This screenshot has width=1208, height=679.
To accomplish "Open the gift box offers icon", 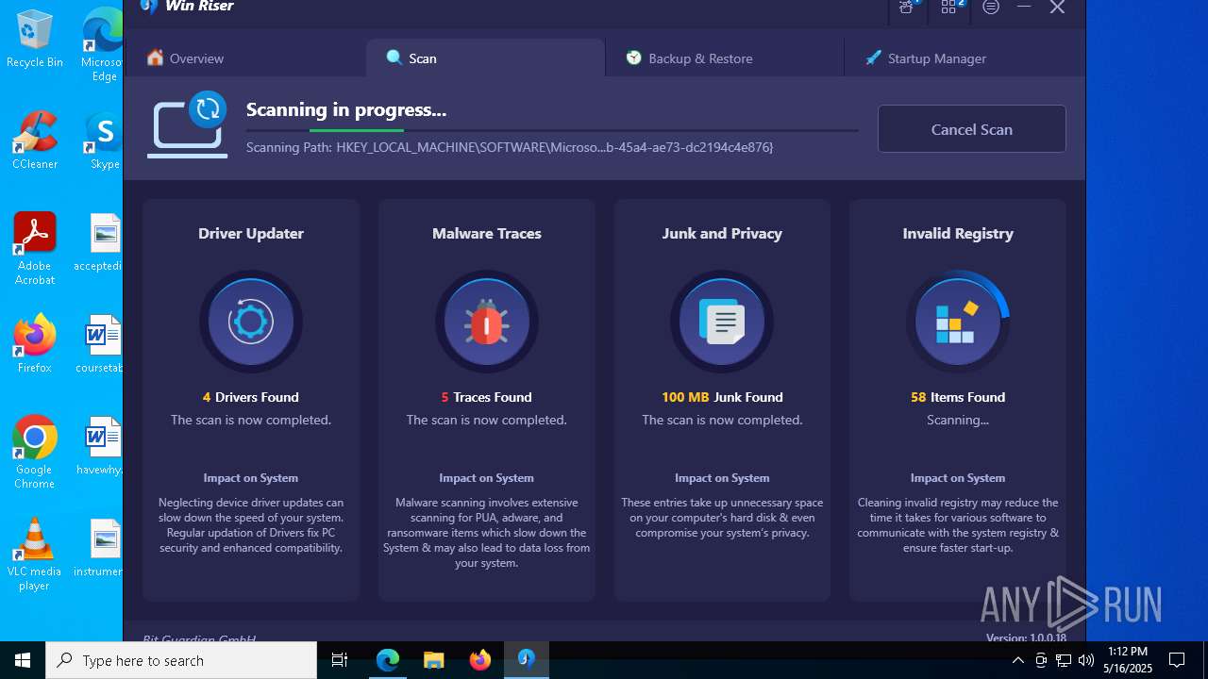I will pos(907,8).
